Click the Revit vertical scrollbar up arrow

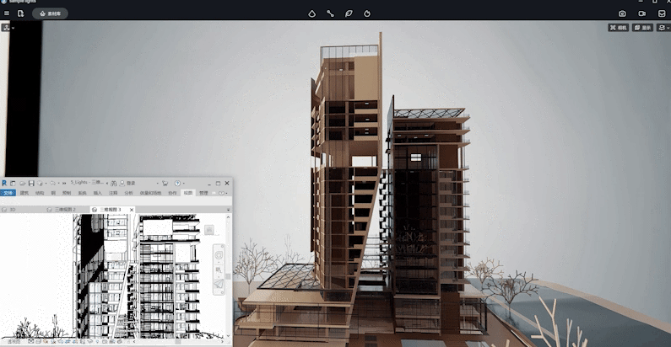coord(228,217)
